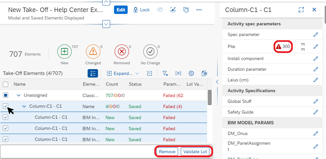
Task: Open the color palette icon in header
Action: 160,10
